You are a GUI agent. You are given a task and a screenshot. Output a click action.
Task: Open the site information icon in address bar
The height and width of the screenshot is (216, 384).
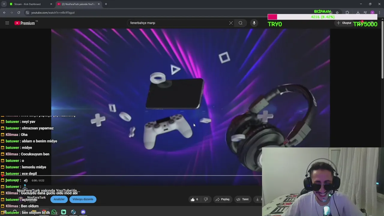(27, 13)
